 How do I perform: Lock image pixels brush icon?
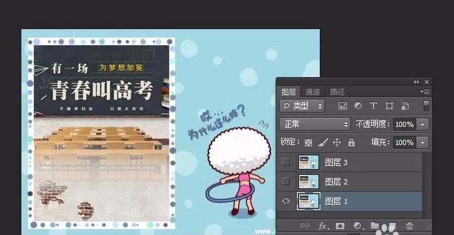323,142
